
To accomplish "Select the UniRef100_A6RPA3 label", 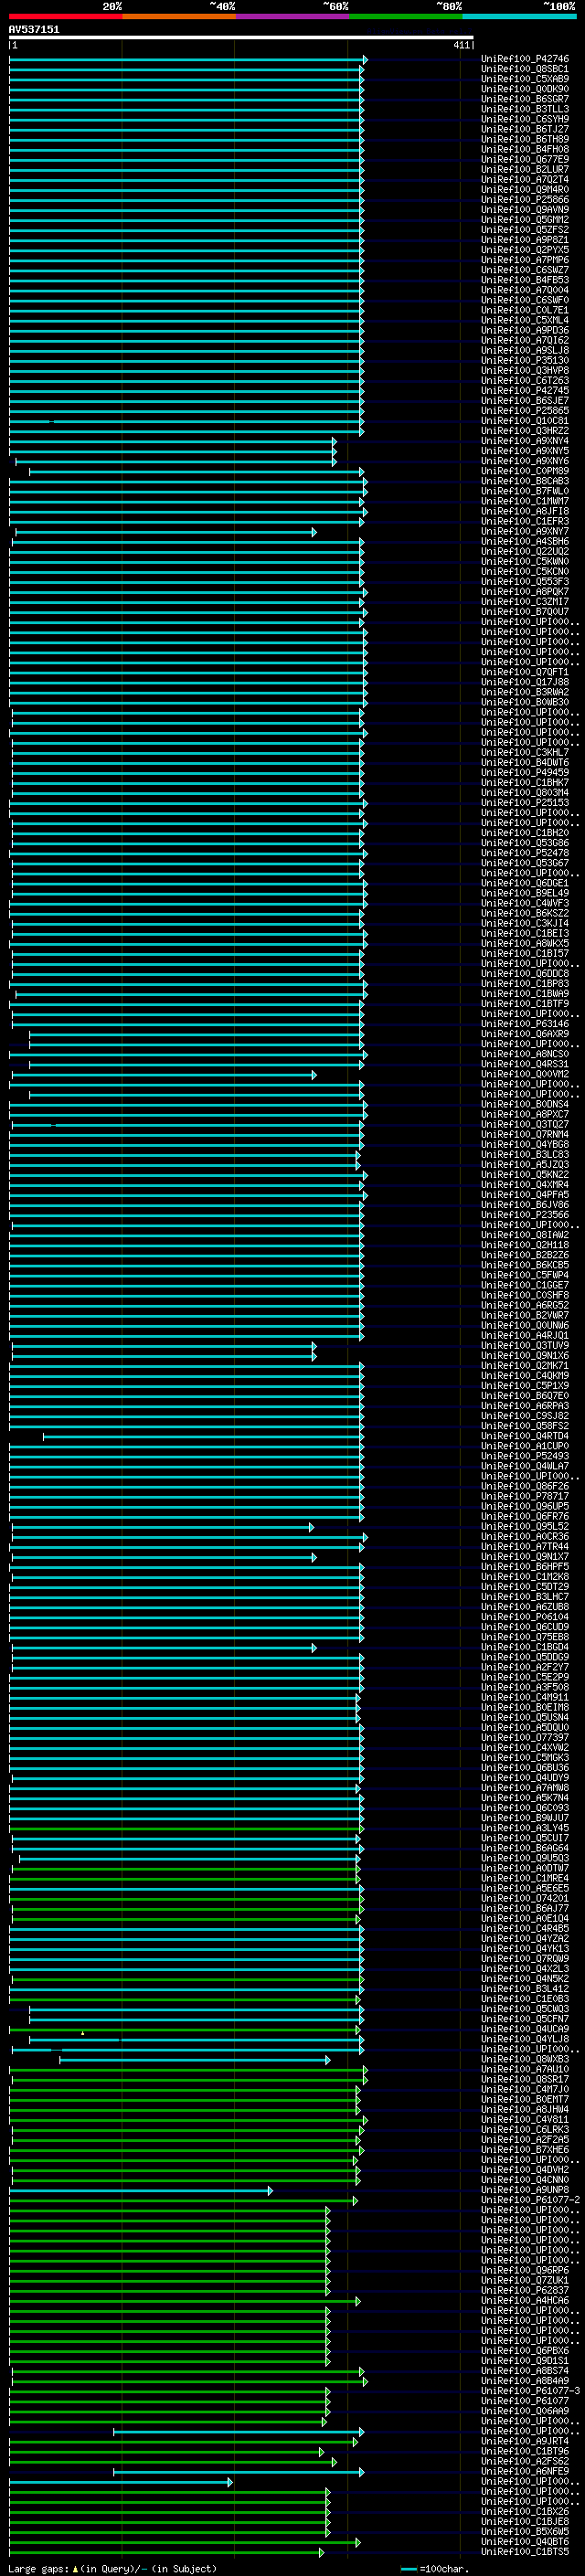I will click(x=525, y=1405).
